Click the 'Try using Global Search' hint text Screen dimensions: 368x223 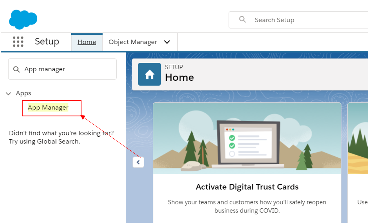44,142
